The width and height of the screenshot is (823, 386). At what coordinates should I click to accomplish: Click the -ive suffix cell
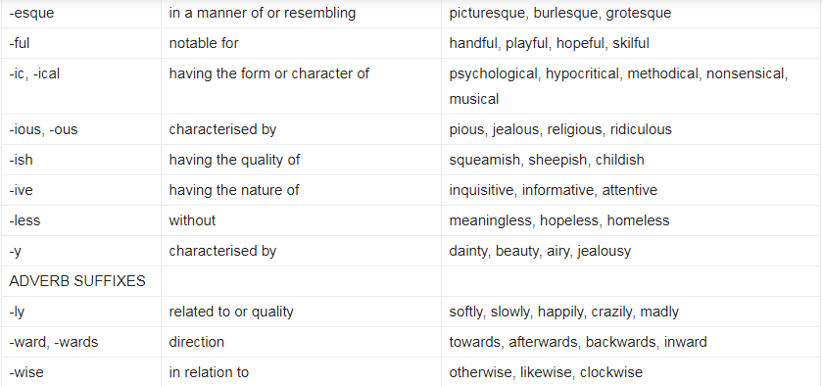80,190
